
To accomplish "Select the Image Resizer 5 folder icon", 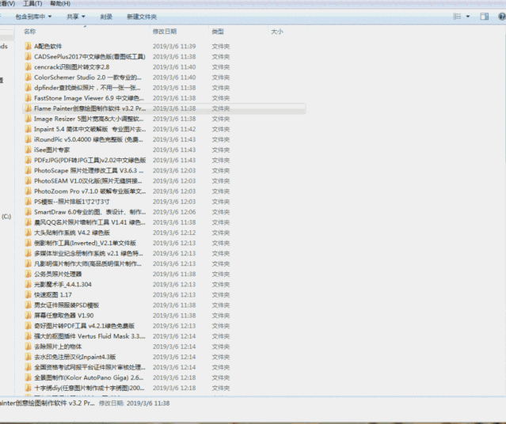I will [x=29, y=119].
